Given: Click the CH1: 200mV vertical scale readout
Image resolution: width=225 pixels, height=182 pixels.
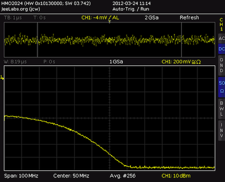Looking at the screenshot, I should coord(181,62).
